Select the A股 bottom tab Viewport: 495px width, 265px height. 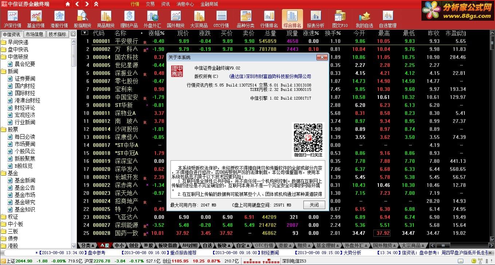point(105,245)
